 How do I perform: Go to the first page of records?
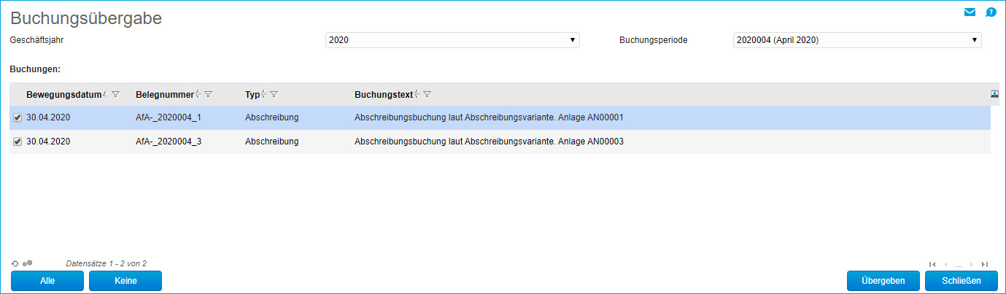click(x=932, y=264)
